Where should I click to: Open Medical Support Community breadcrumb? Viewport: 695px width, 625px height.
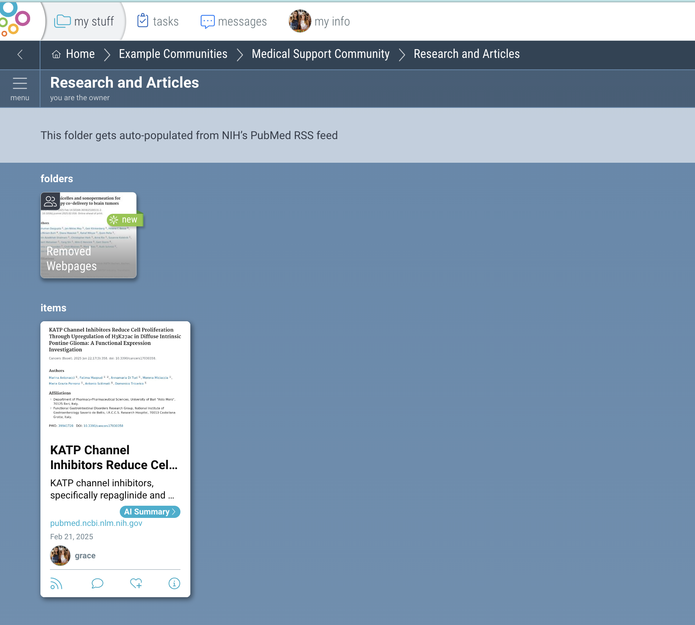coord(320,54)
